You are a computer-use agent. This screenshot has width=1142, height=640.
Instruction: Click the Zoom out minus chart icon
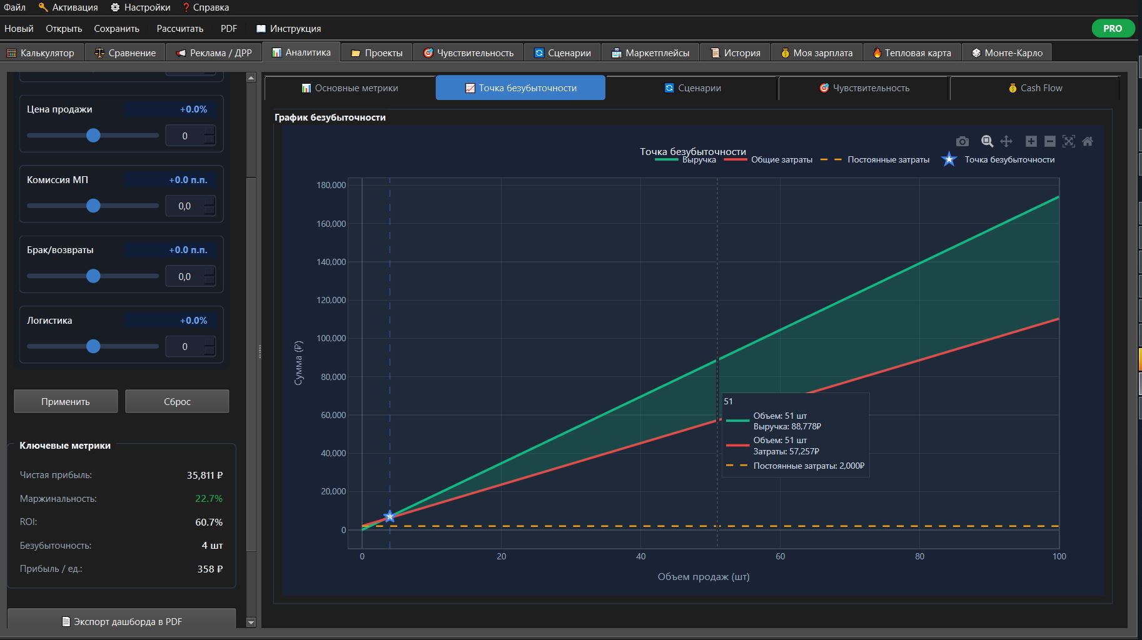1050,141
